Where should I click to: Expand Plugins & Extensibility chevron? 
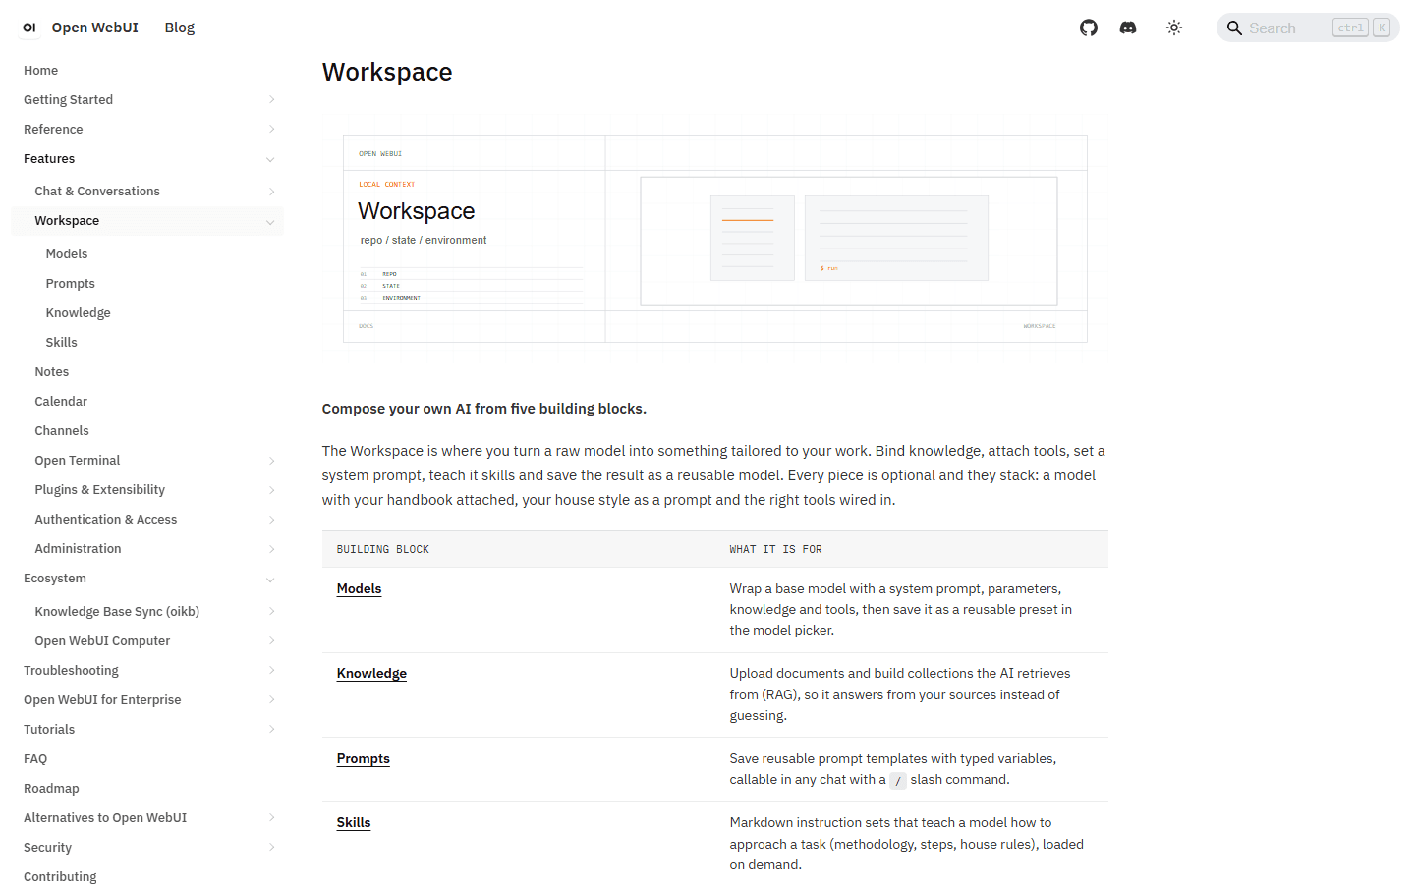[x=271, y=490]
